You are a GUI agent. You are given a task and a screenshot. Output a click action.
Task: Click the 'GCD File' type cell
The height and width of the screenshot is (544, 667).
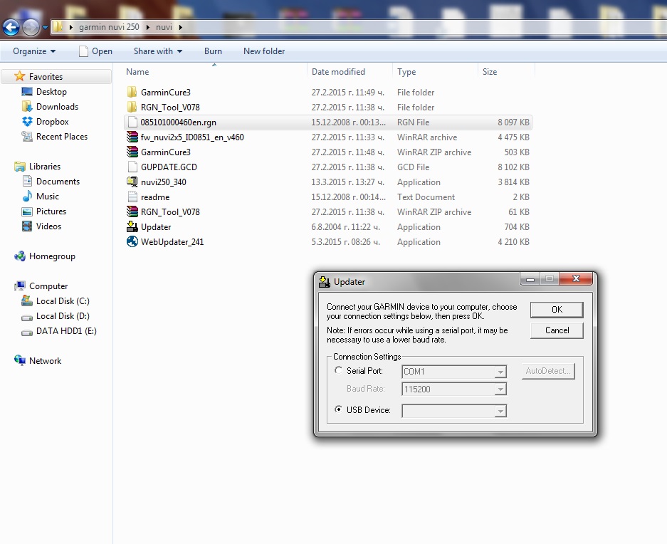click(413, 167)
